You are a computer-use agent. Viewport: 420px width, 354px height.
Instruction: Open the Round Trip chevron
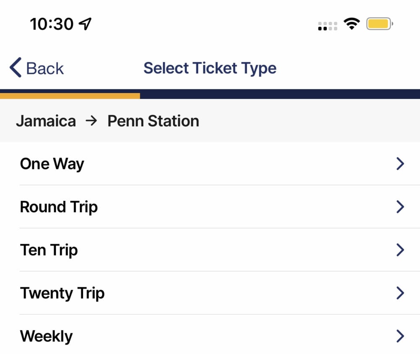pos(400,206)
